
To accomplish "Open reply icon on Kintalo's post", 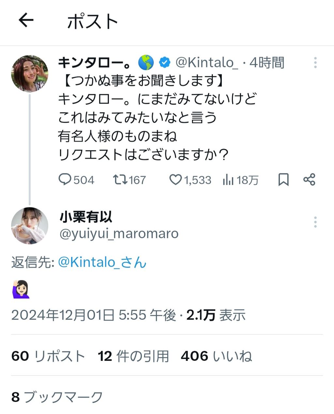I will pyautogui.click(x=65, y=180).
